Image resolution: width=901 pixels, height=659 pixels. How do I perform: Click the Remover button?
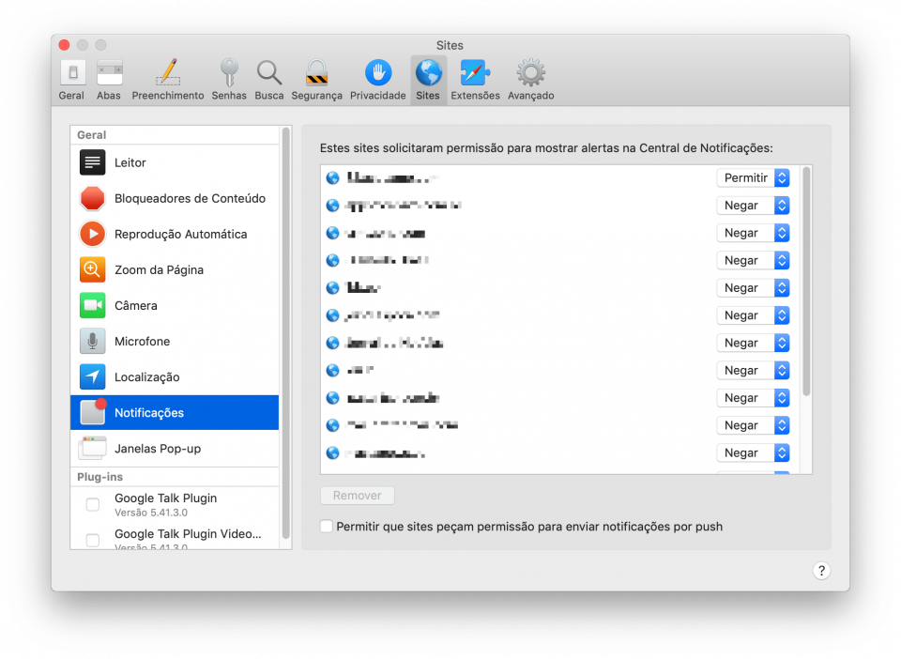pos(358,496)
